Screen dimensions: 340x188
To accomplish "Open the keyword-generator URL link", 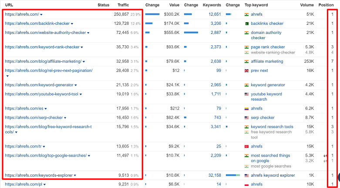I will coord(39,85).
